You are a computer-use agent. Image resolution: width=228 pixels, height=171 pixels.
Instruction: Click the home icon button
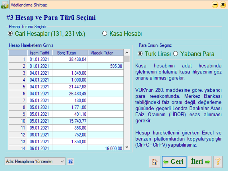point(154,162)
